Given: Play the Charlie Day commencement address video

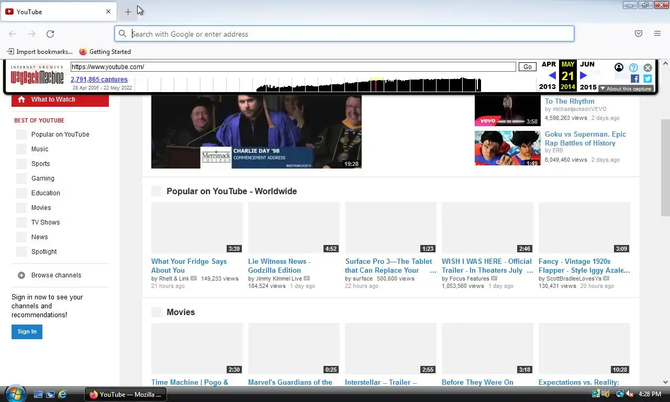Looking at the screenshot, I should [x=256, y=132].
